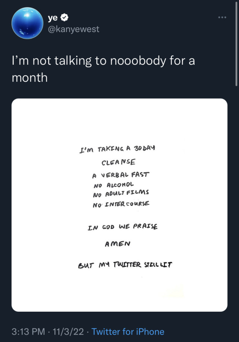Click the verified badge beside ye
Viewport: 239px width, 342px height.
64,17
